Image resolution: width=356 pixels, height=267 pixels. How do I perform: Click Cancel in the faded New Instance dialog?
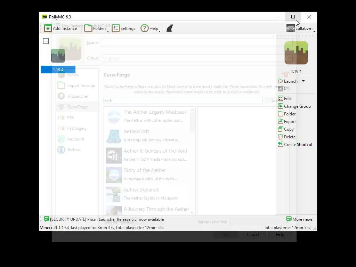point(253,235)
